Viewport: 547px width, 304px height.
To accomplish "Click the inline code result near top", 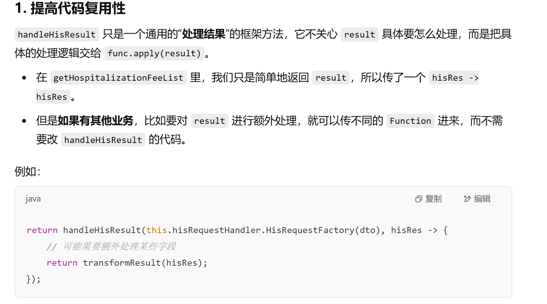I will (359, 35).
